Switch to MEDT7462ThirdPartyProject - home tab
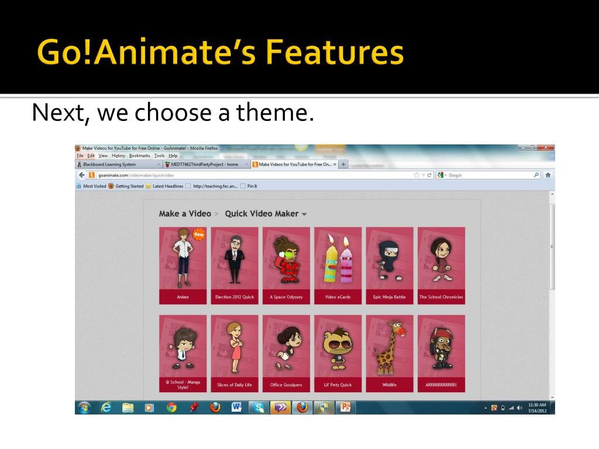The image size is (599, 449). (206, 164)
